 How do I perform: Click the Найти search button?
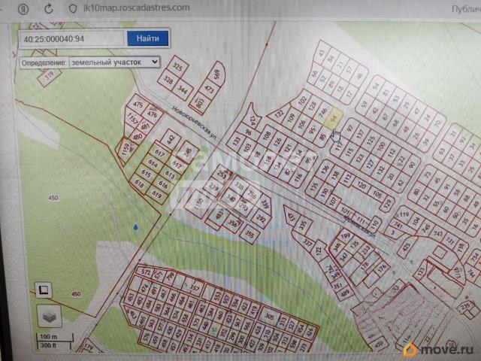(147, 38)
